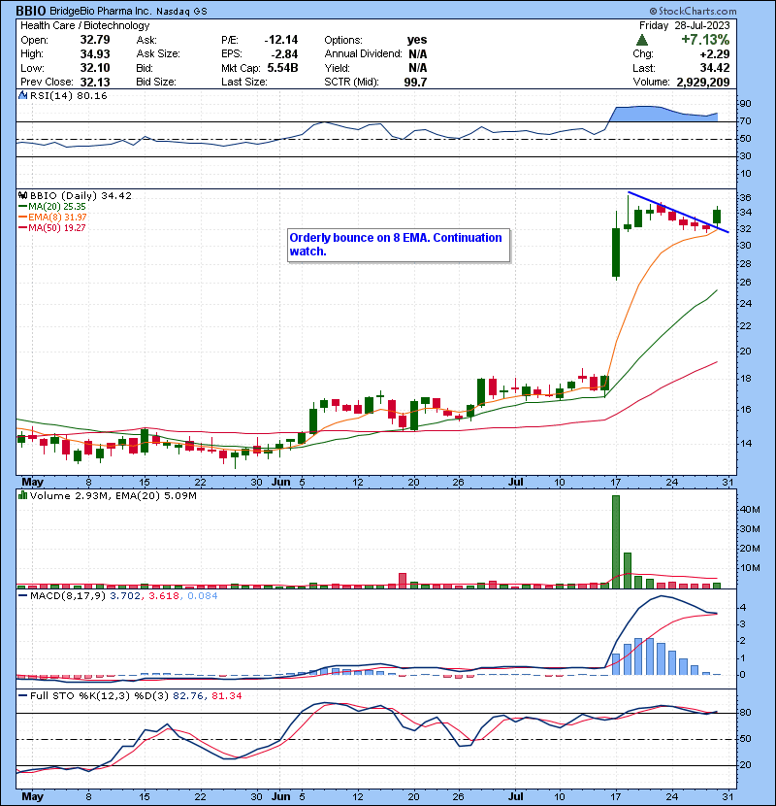The image size is (776, 806).
Task: Click the High value 34.93
Action: point(95,54)
